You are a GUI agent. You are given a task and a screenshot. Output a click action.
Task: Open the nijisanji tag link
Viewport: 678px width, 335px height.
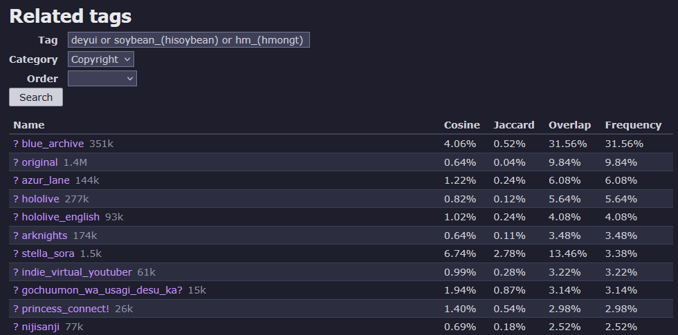pyautogui.click(x=41, y=327)
